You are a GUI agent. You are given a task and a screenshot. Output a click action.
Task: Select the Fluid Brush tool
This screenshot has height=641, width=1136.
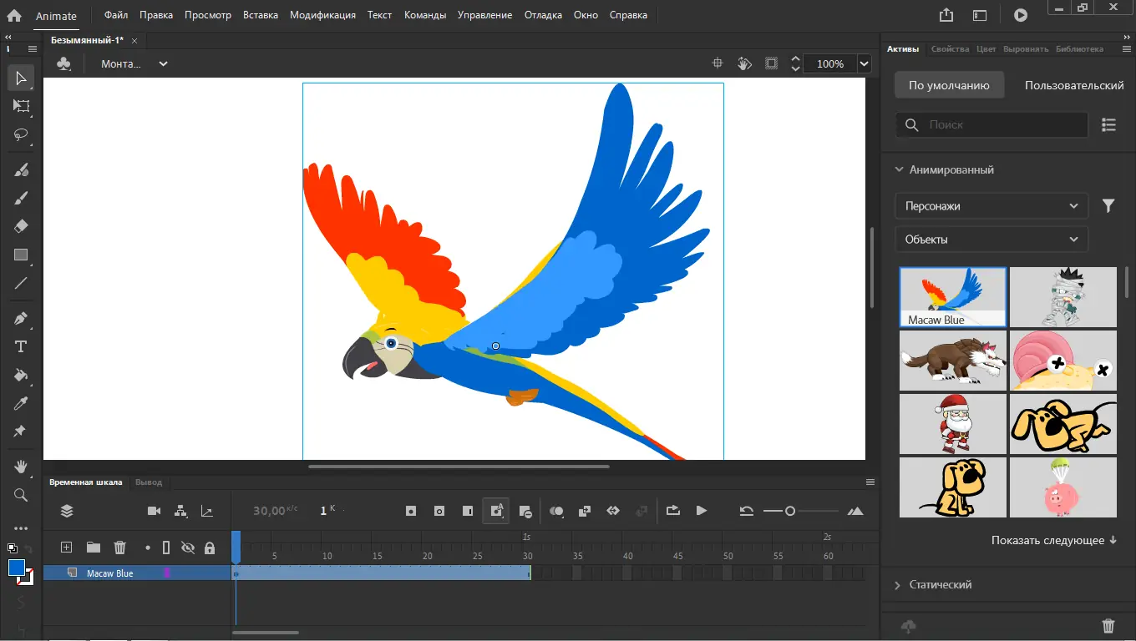[x=21, y=169]
